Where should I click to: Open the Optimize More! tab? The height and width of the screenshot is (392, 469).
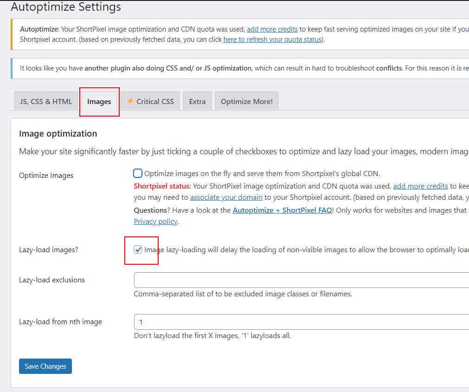click(x=247, y=101)
